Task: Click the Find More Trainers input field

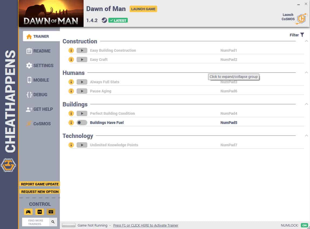Action: click(36, 222)
